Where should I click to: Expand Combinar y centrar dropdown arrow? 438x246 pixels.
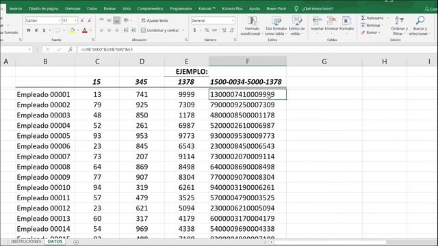[x=183, y=30]
